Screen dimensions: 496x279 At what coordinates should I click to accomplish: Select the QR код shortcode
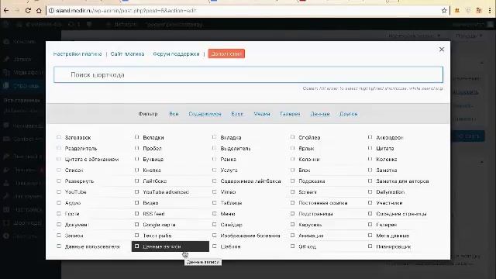307,246
